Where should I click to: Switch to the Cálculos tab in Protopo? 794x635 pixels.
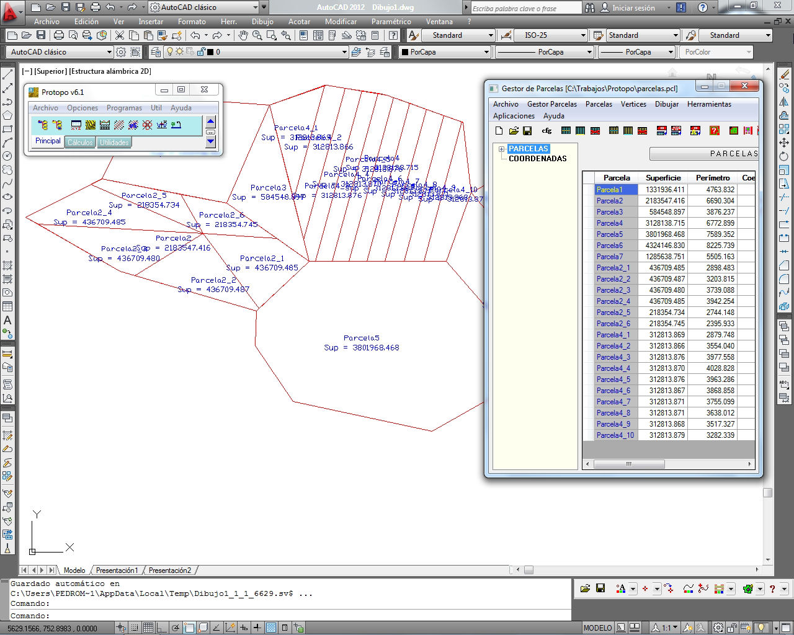point(80,143)
